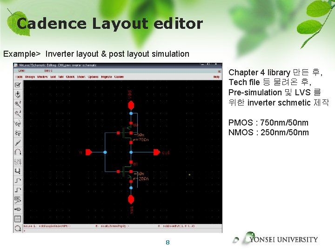Open the Sheet menu
Screen dimensions: 335x251
coord(81,77)
